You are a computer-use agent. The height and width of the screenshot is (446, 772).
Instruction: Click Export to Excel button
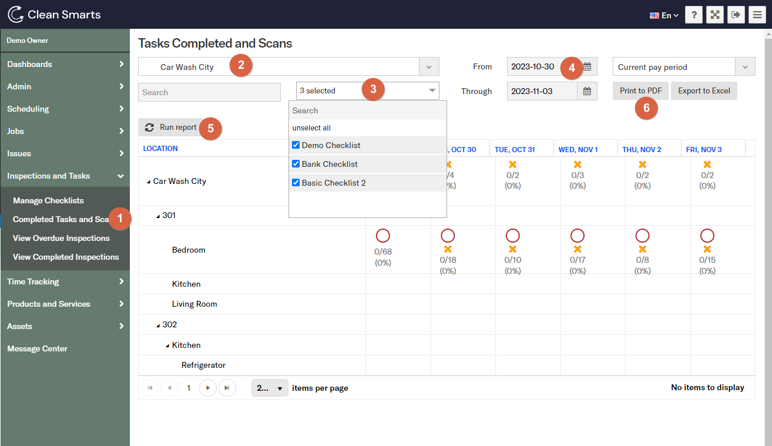[704, 91]
